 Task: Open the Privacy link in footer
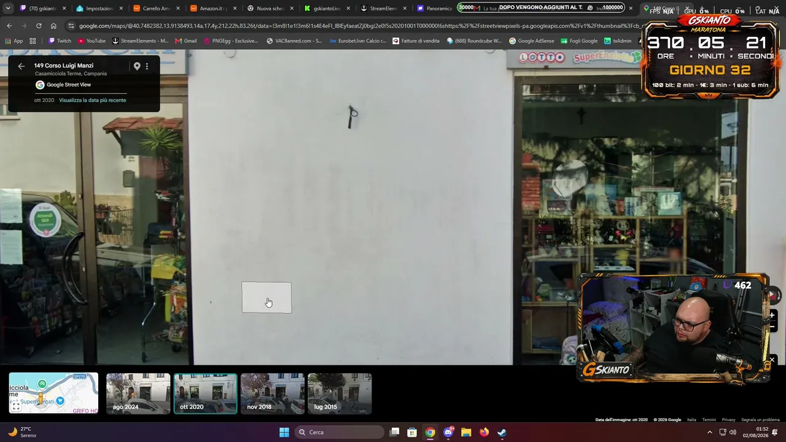click(728, 420)
